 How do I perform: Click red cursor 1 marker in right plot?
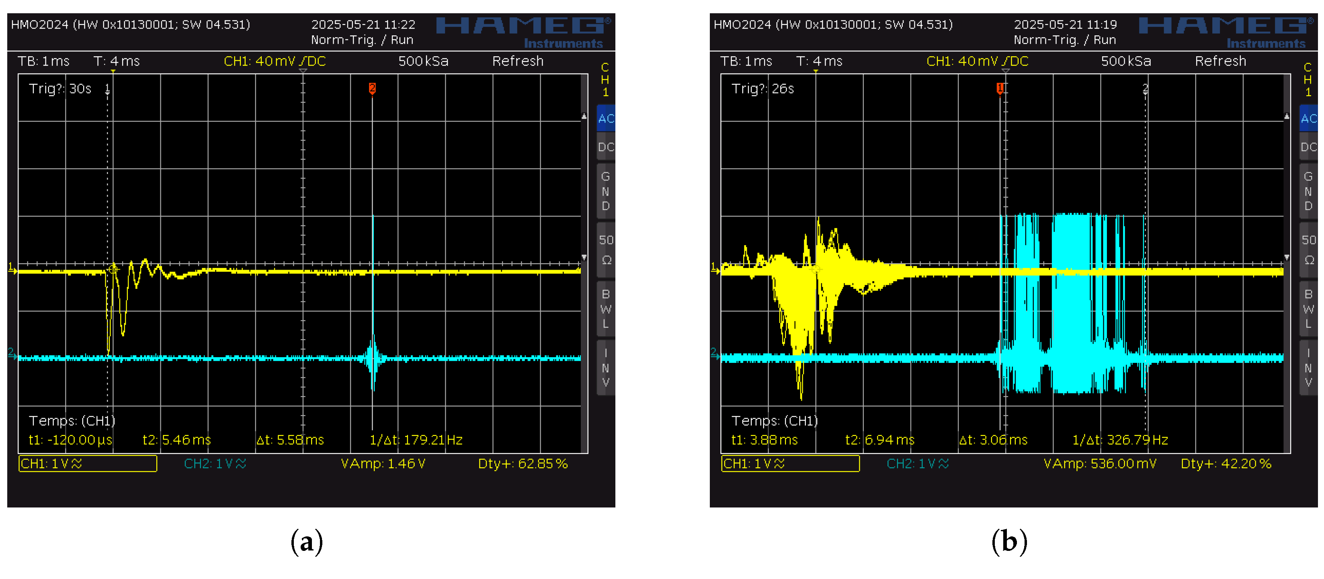(1000, 88)
